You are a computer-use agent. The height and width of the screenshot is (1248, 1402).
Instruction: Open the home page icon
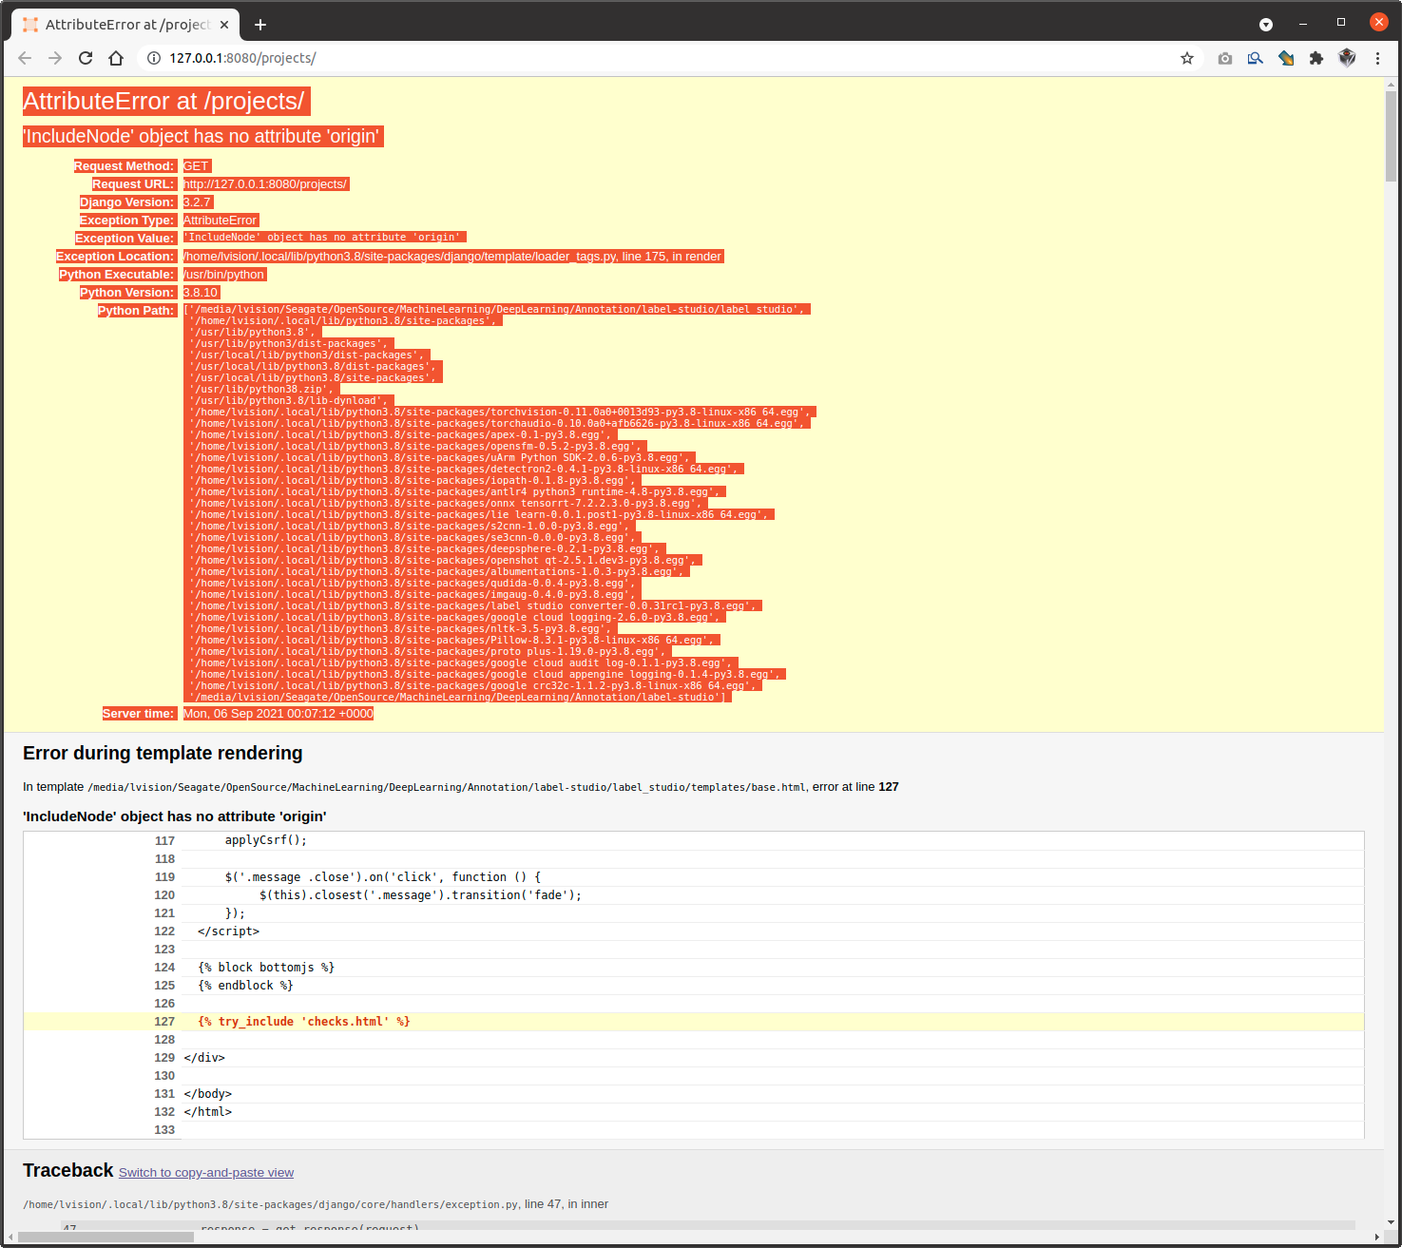pos(116,58)
